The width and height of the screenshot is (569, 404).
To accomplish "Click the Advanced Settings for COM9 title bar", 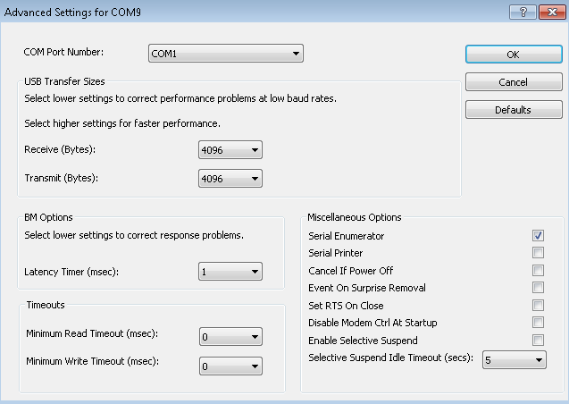I will click(254, 12).
